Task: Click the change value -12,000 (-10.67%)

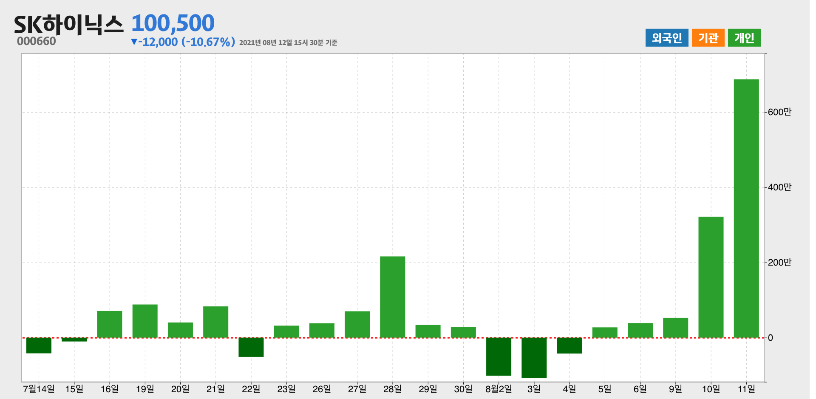Action: point(183,42)
